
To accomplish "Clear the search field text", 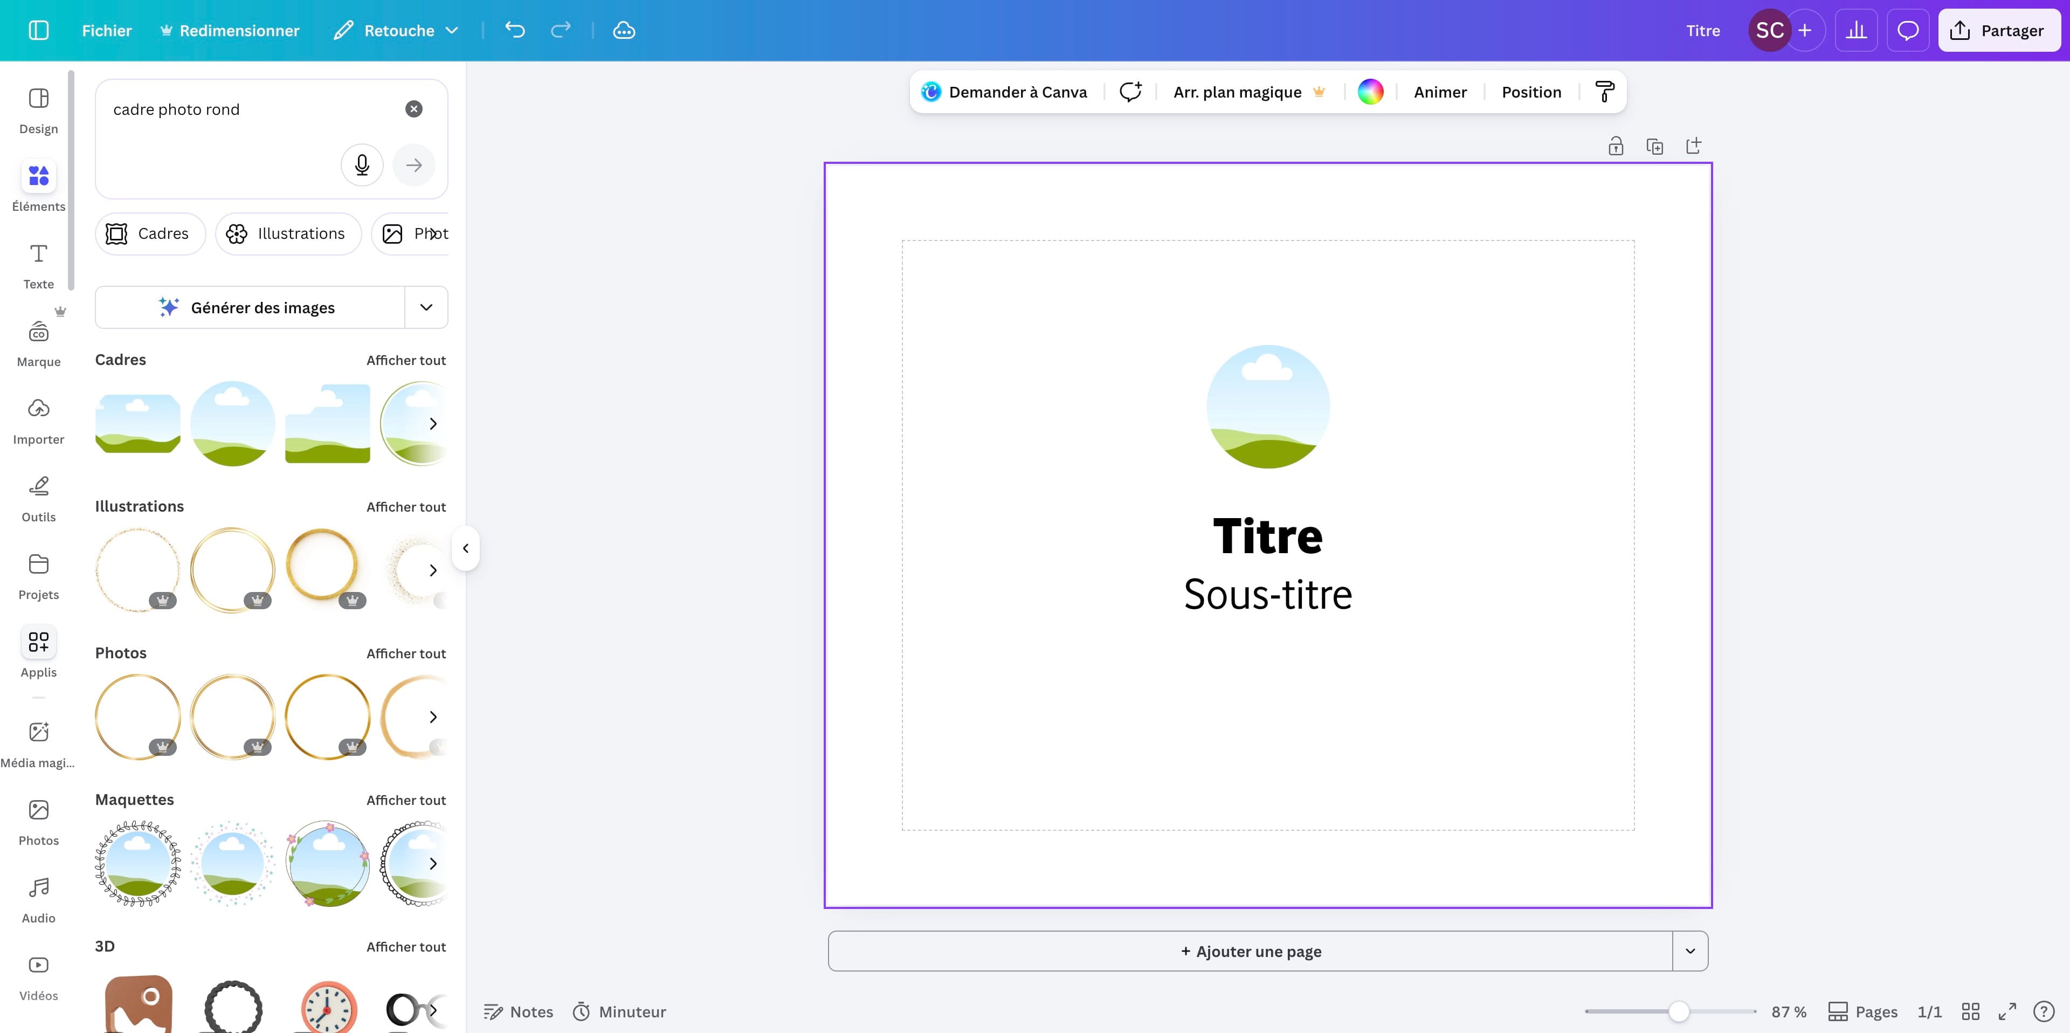I will [414, 109].
